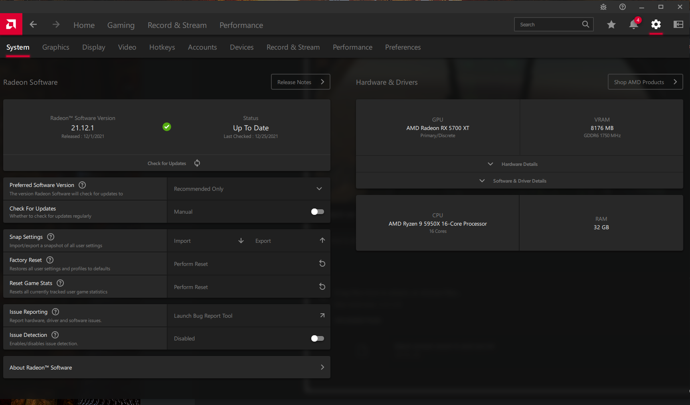Click Issue Detection help icon
The width and height of the screenshot is (690, 405).
click(x=55, y=335)
